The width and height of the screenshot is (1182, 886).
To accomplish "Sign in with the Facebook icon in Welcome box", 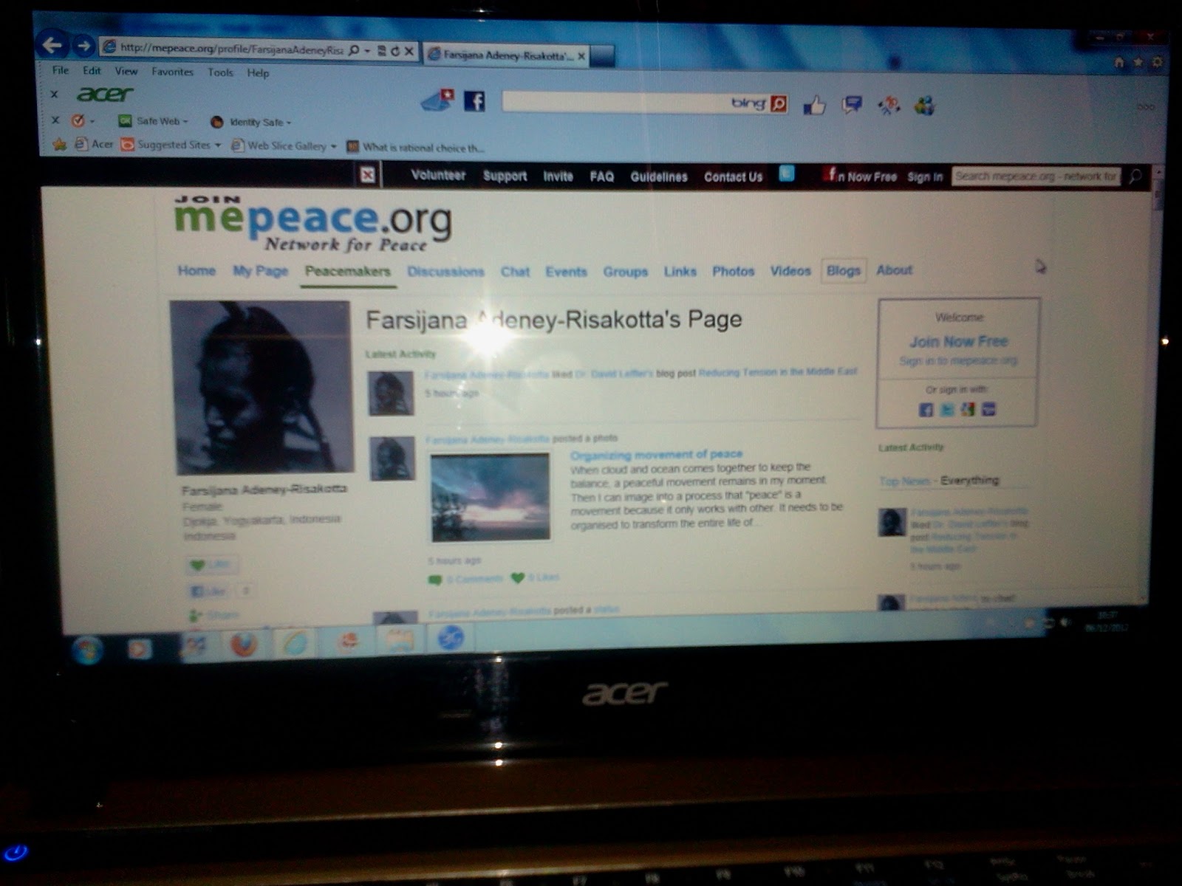I will [926, 410].
